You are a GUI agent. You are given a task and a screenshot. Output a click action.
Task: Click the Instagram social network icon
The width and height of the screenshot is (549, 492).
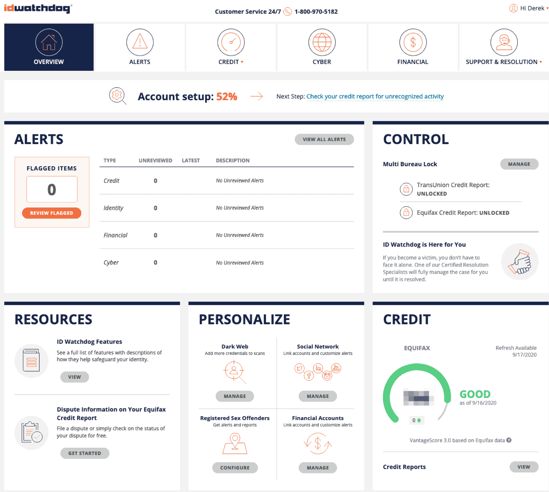(327, 376)
